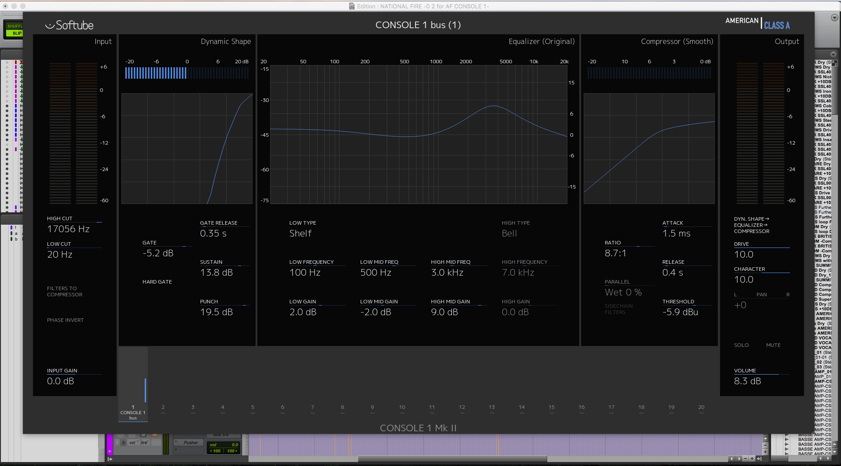Image resolution: width=841 pixels, height=466 pixels.
Task: Click the Pan +0 value
Action: (740, 305)
